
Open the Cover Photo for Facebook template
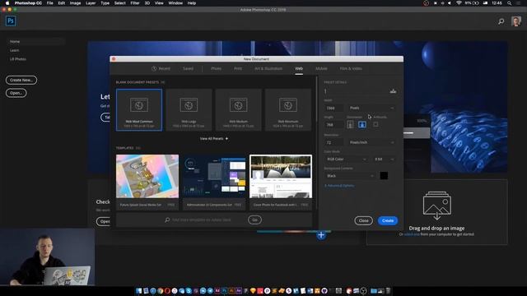coord(281,183)
